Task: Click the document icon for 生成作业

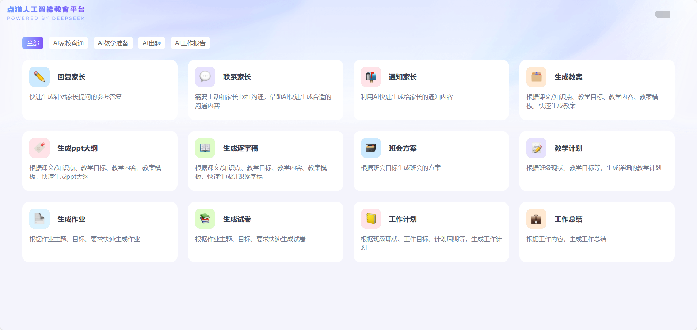Action: [x=39, y=219]
